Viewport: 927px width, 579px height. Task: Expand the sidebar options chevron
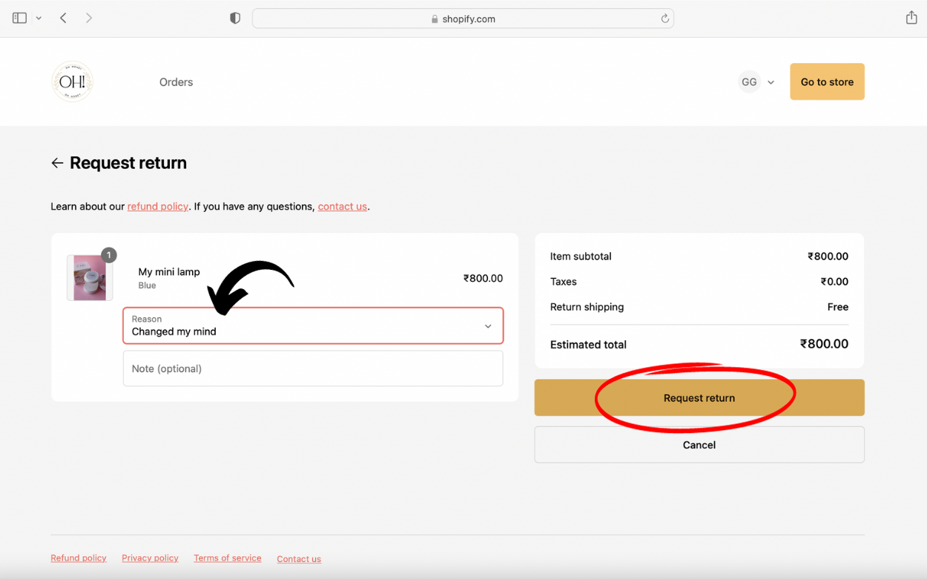[x=39, y=18]
